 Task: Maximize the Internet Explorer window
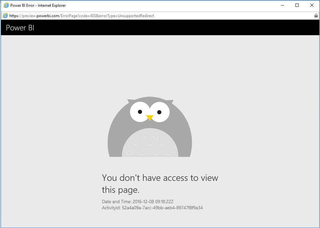point(297,5)
